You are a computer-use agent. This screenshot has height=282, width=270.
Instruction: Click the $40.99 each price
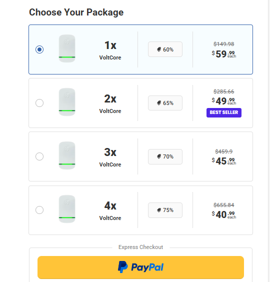[x=224, y=214]
